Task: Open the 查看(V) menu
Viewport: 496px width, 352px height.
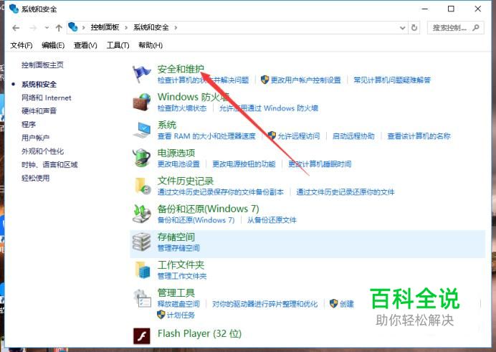Action: point(85,45)
